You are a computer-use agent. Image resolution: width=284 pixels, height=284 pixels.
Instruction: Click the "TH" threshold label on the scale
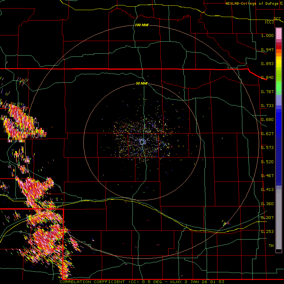tap(271, 246)
